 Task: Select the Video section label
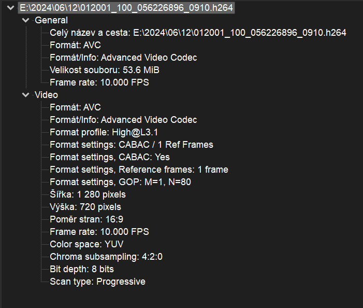click(x=46, y=95)
